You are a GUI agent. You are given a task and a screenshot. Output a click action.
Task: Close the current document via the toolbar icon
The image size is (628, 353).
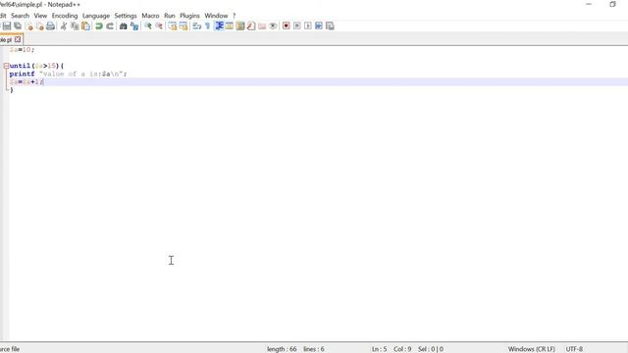click(x=28, y=26)
